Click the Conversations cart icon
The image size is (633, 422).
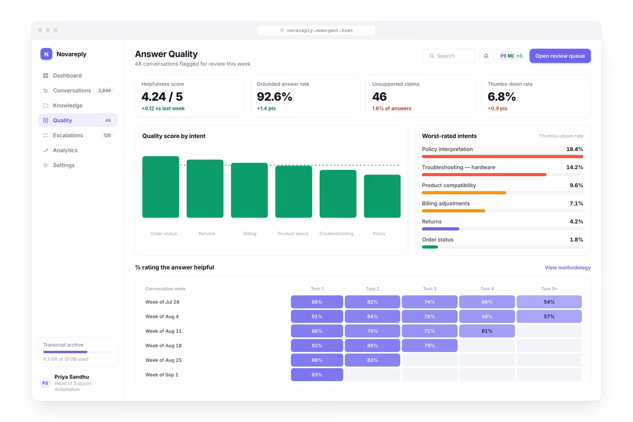coord(45,91)
